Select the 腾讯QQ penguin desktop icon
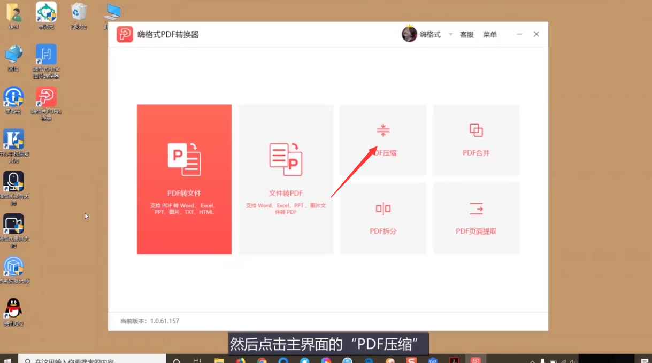Viewport: 652px width, 363px height. [x=13, y=312]
